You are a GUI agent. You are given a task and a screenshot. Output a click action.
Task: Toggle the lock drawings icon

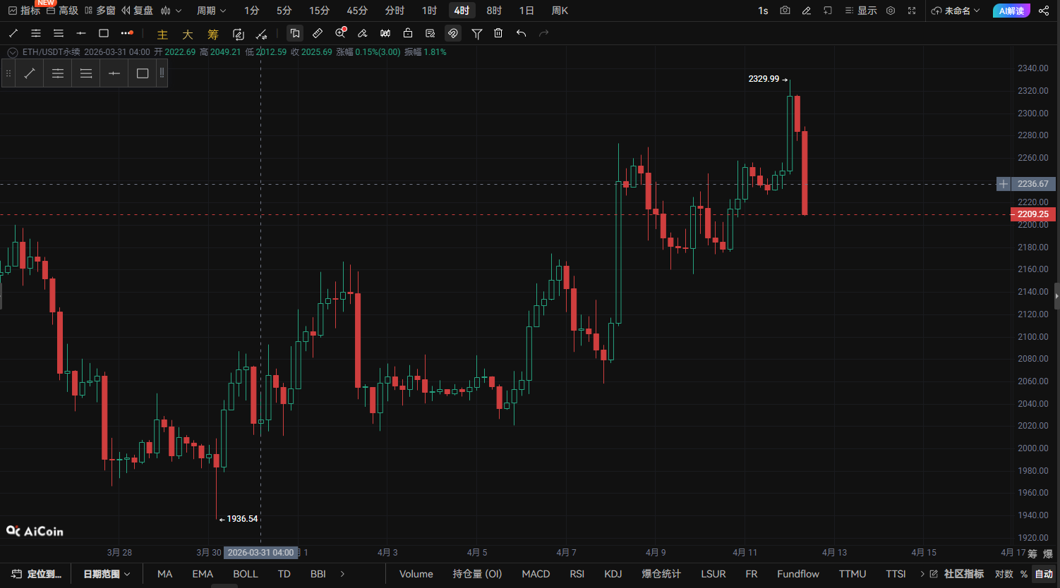408,33
